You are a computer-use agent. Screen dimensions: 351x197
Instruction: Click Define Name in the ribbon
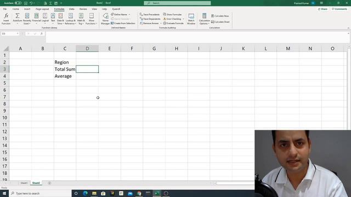tap(119, 14)
